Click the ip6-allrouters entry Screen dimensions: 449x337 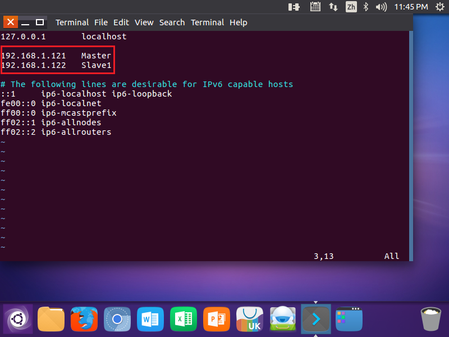pos(76,132)
